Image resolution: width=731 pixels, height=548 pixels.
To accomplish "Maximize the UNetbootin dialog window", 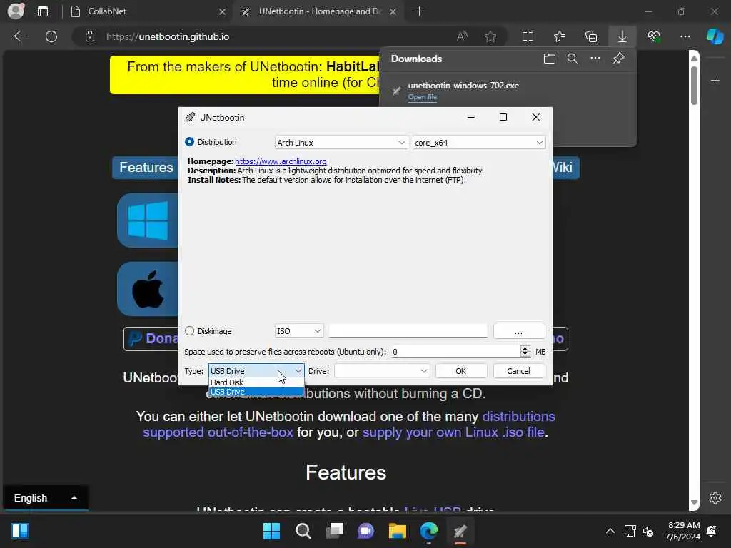I will [x=503, y=117].
